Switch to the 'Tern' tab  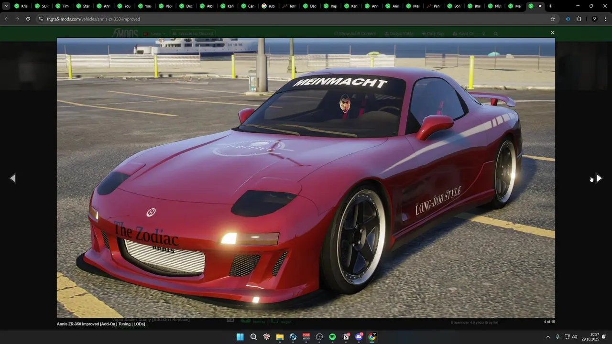[x=289, y=6]
